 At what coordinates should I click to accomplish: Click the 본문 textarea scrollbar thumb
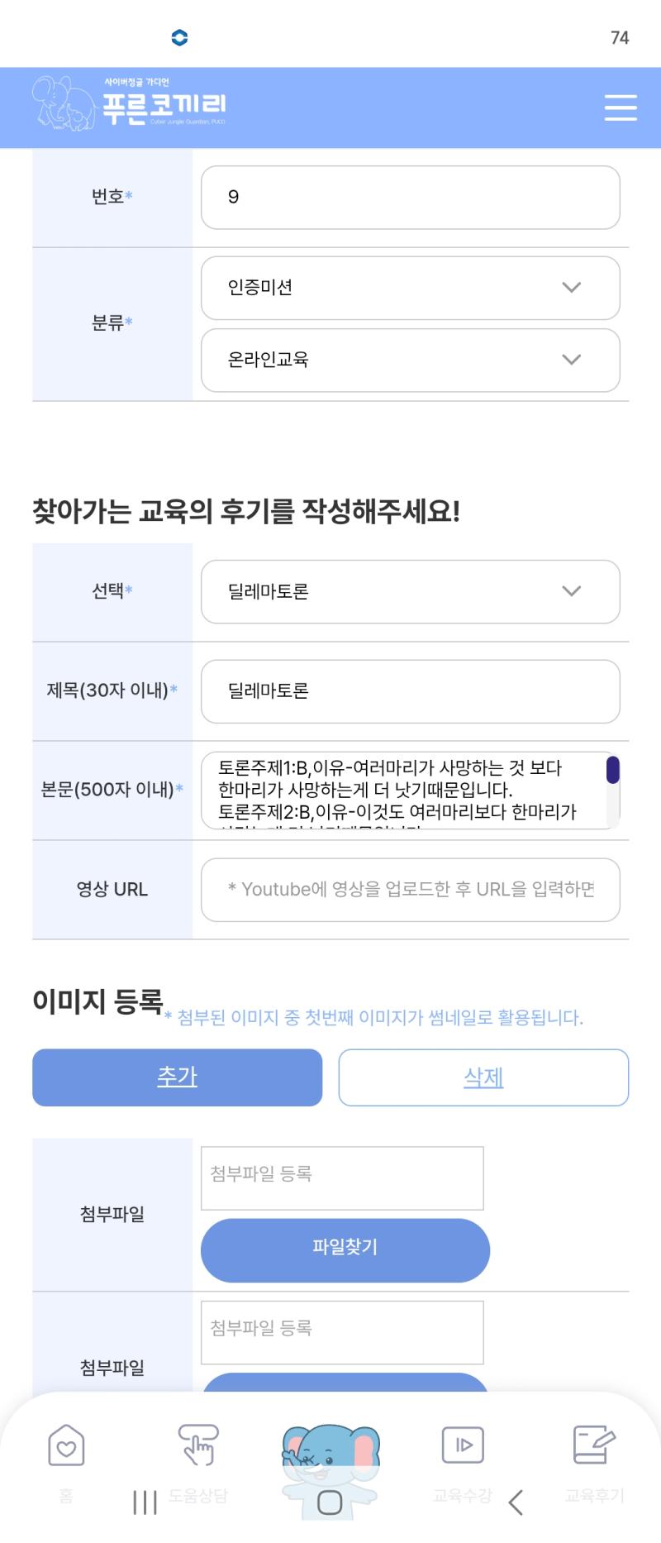pyautogui.click(x=613, y=769)
